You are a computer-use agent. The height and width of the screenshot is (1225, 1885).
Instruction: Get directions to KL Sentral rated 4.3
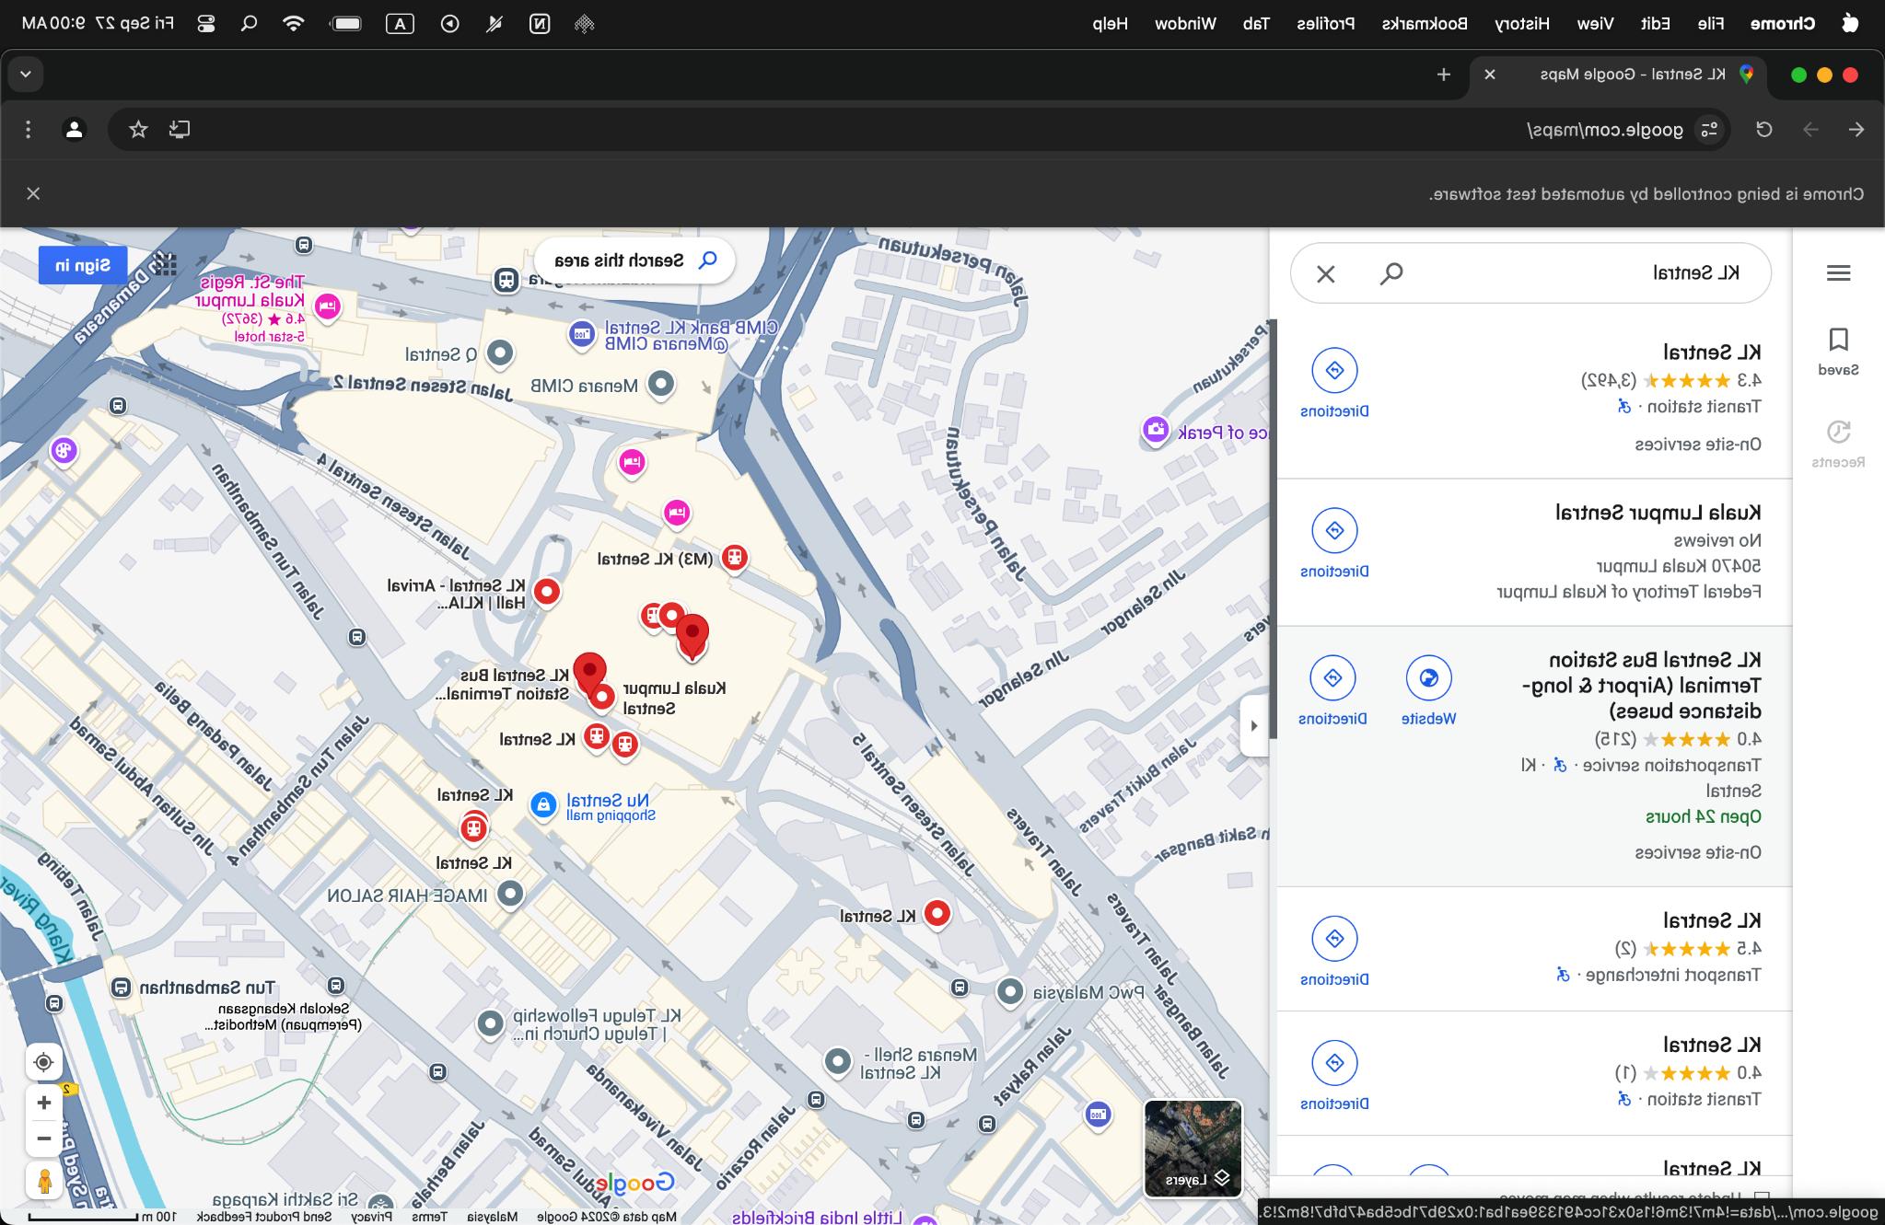(x=1334, y=383)
